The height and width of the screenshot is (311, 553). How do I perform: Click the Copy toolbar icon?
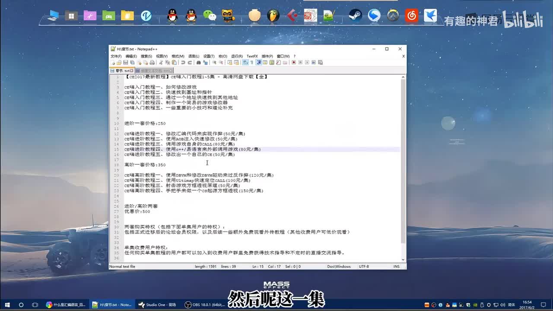coord(168,62)
